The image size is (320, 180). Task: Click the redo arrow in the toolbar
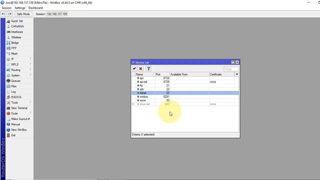(x=10, y=14)
